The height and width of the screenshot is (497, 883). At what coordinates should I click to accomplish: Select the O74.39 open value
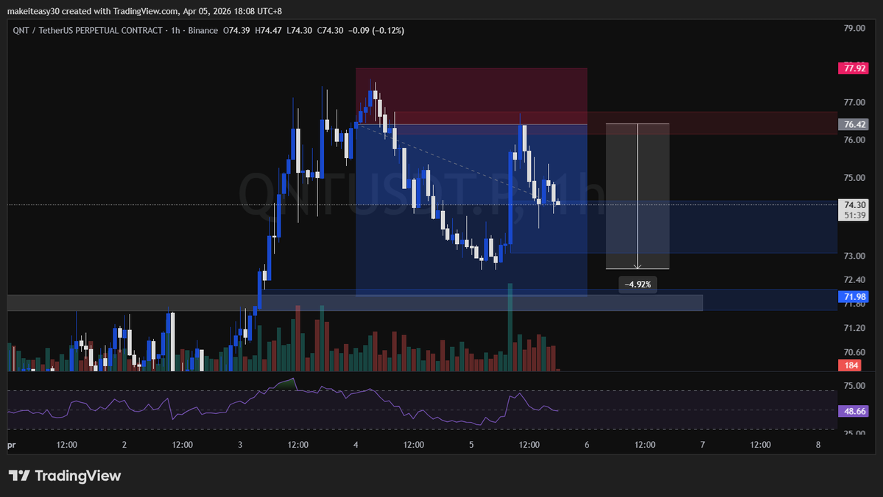(236, 30)
